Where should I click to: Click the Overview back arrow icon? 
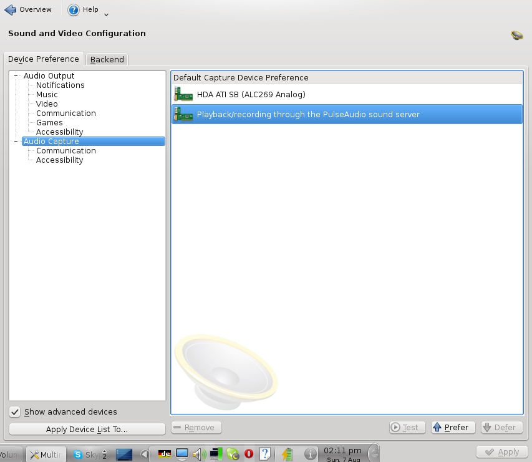[x=10, y=10]
